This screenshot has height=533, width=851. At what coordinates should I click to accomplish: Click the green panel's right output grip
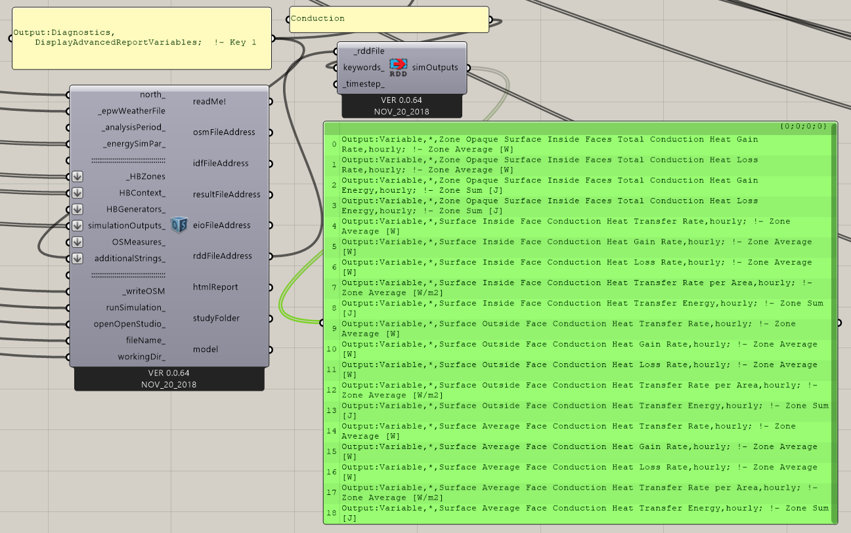click(x=840, y=323)
